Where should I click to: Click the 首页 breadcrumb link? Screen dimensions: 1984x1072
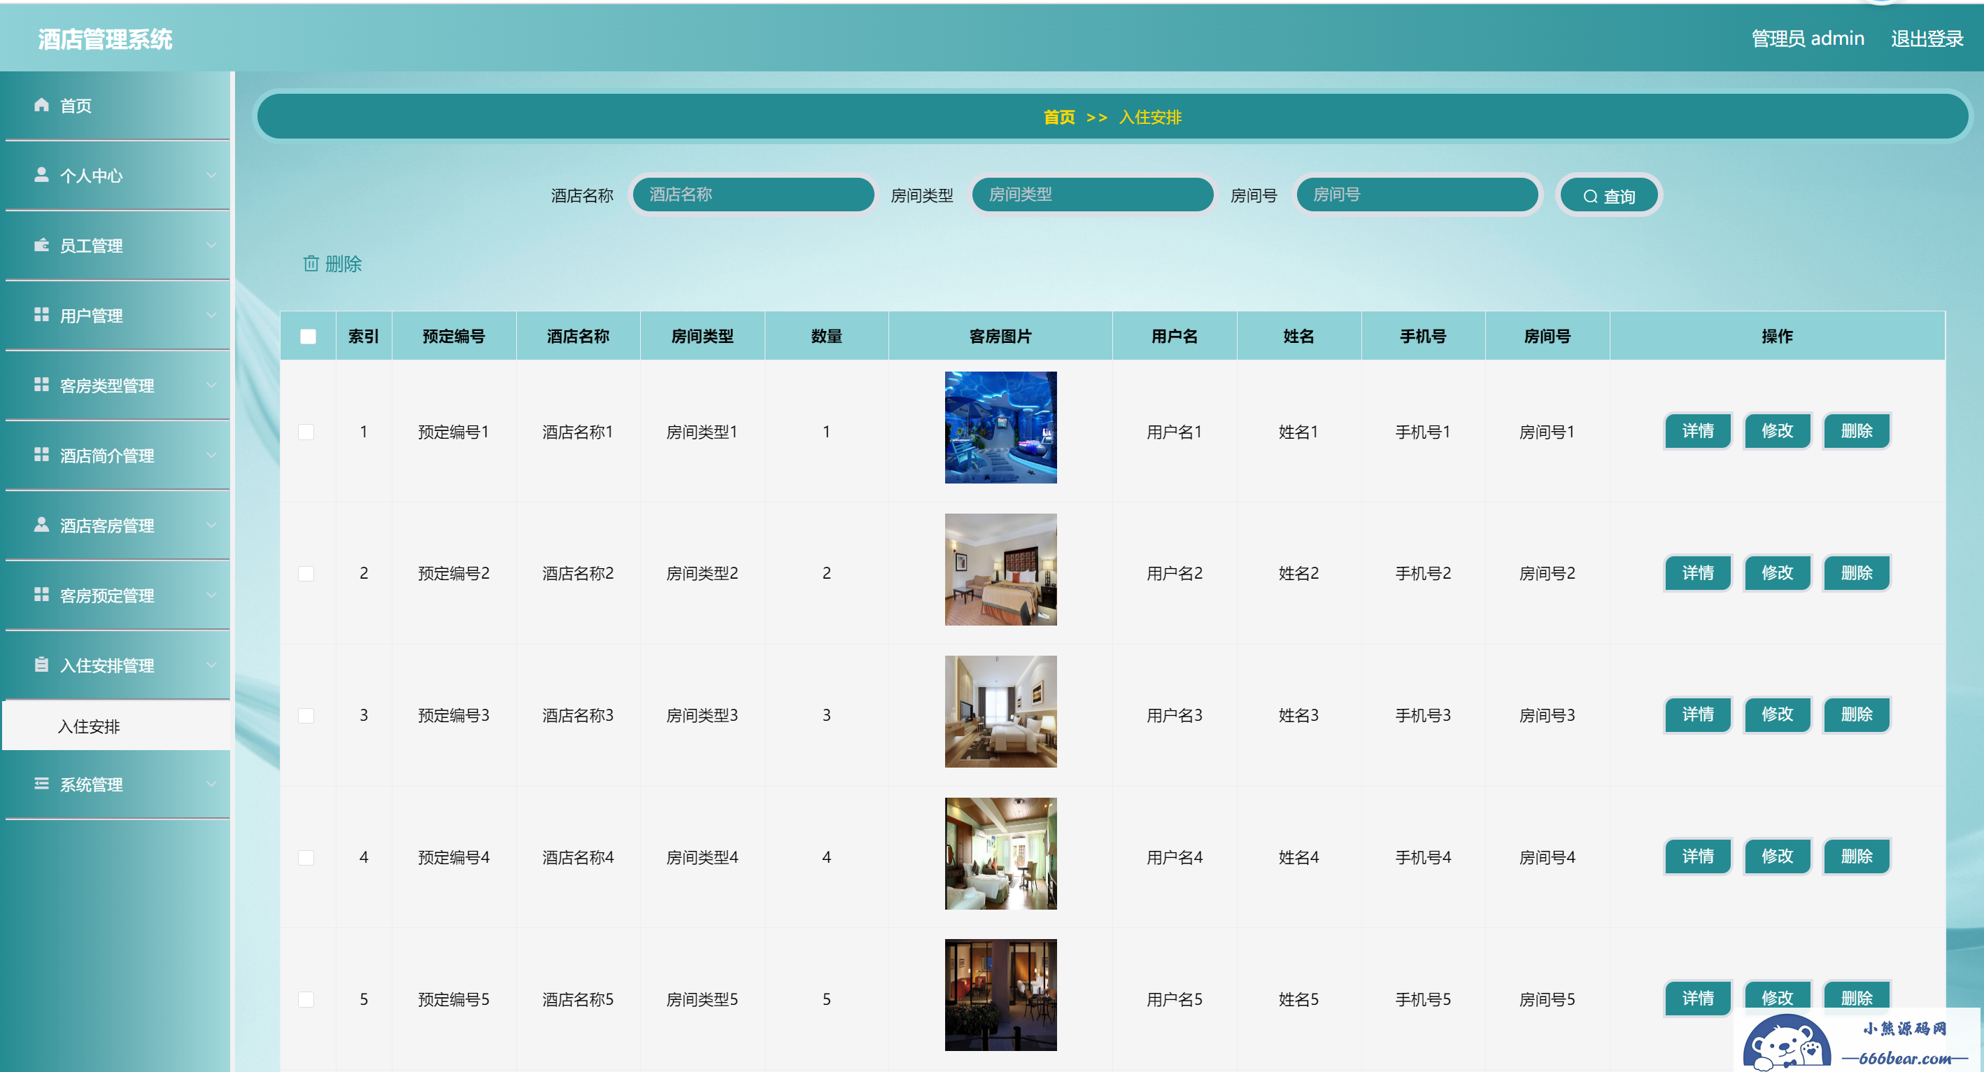[x=1059, y=117]
